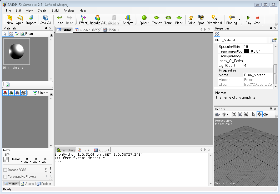Toggle categorized view in Properties panel

pos(217,34)
